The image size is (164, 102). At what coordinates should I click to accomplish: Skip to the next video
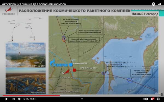pyautogui.click(x=14, y=99)
